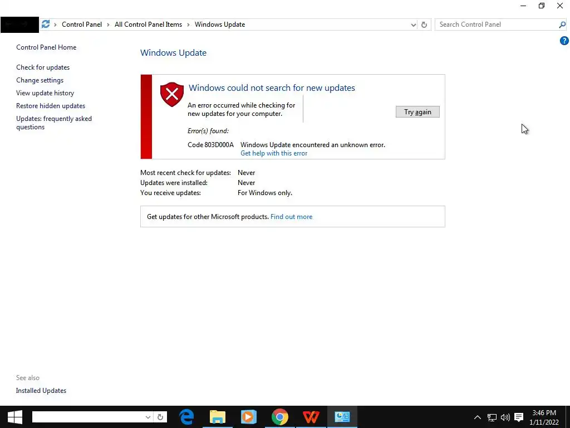Click the blue help question mark icon
The width and height of the screenshot is (570, 428).
[x=564, y=41]
